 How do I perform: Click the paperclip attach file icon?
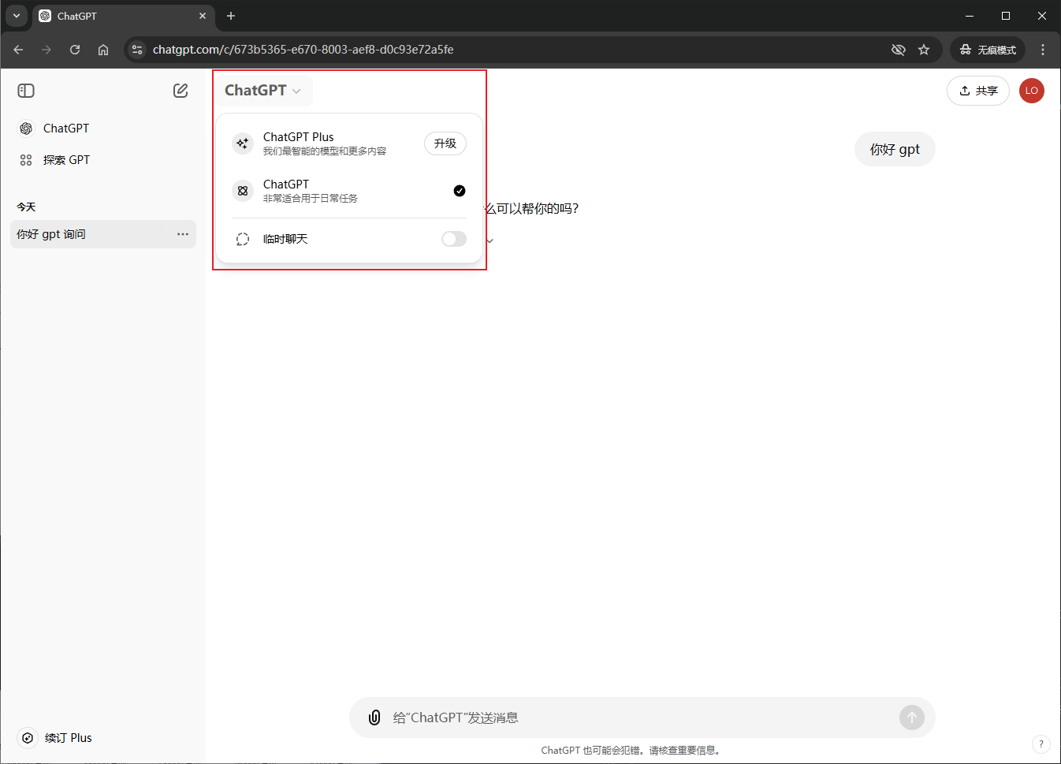pos(374,717)
